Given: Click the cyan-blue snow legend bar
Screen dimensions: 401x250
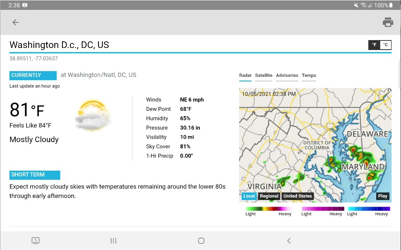Looking at the screenshot, I should [369, 209].
